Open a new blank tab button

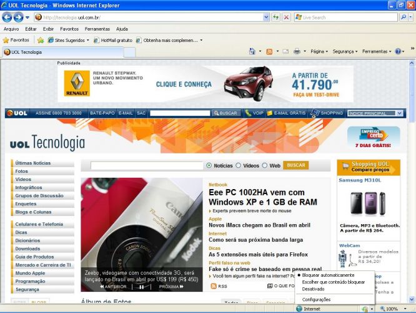pyautogui.click(x=129, y=53)
